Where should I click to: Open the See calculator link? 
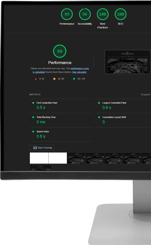[80, 72]
